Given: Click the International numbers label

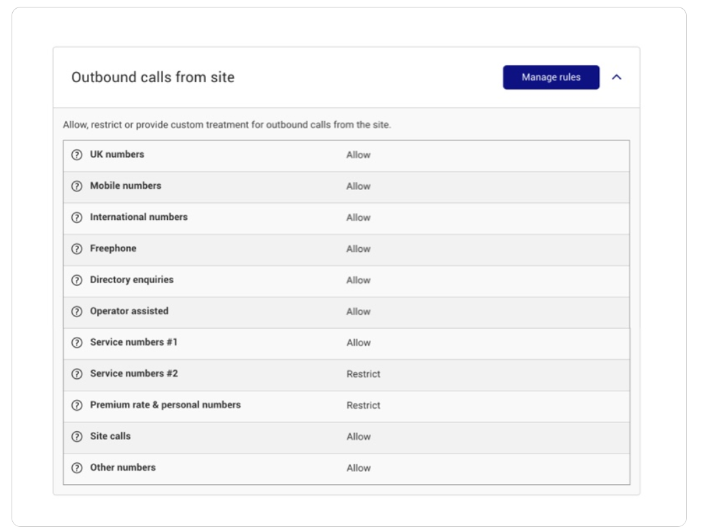Looking at the screenshot, I should coord(139,217).
